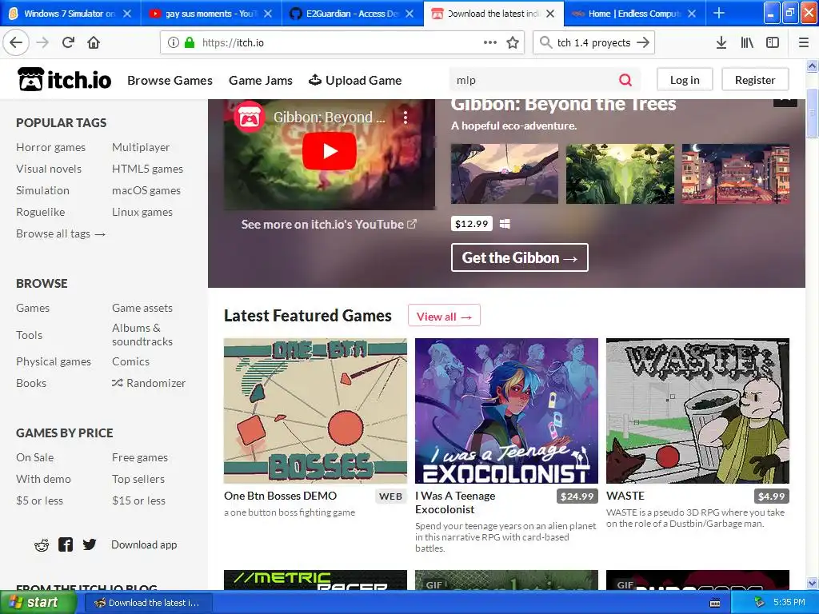Open Game Jams in site navigation
The height and width of the screenshot is (614, 819).
coord(261,81)
